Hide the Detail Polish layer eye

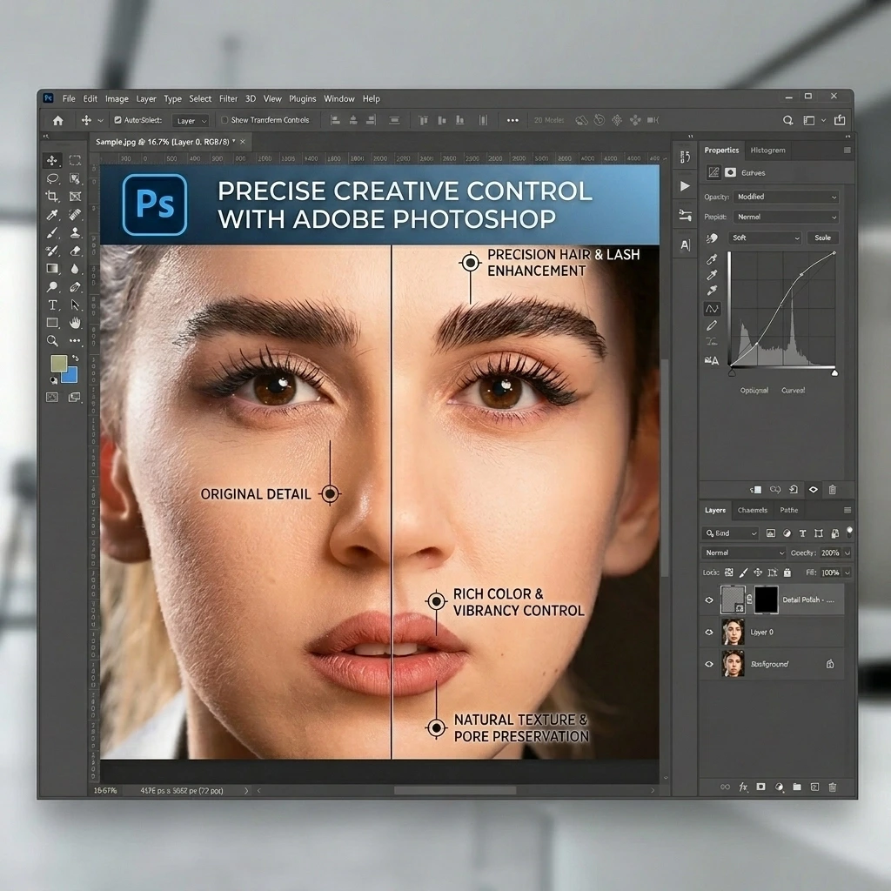[708, 600]
